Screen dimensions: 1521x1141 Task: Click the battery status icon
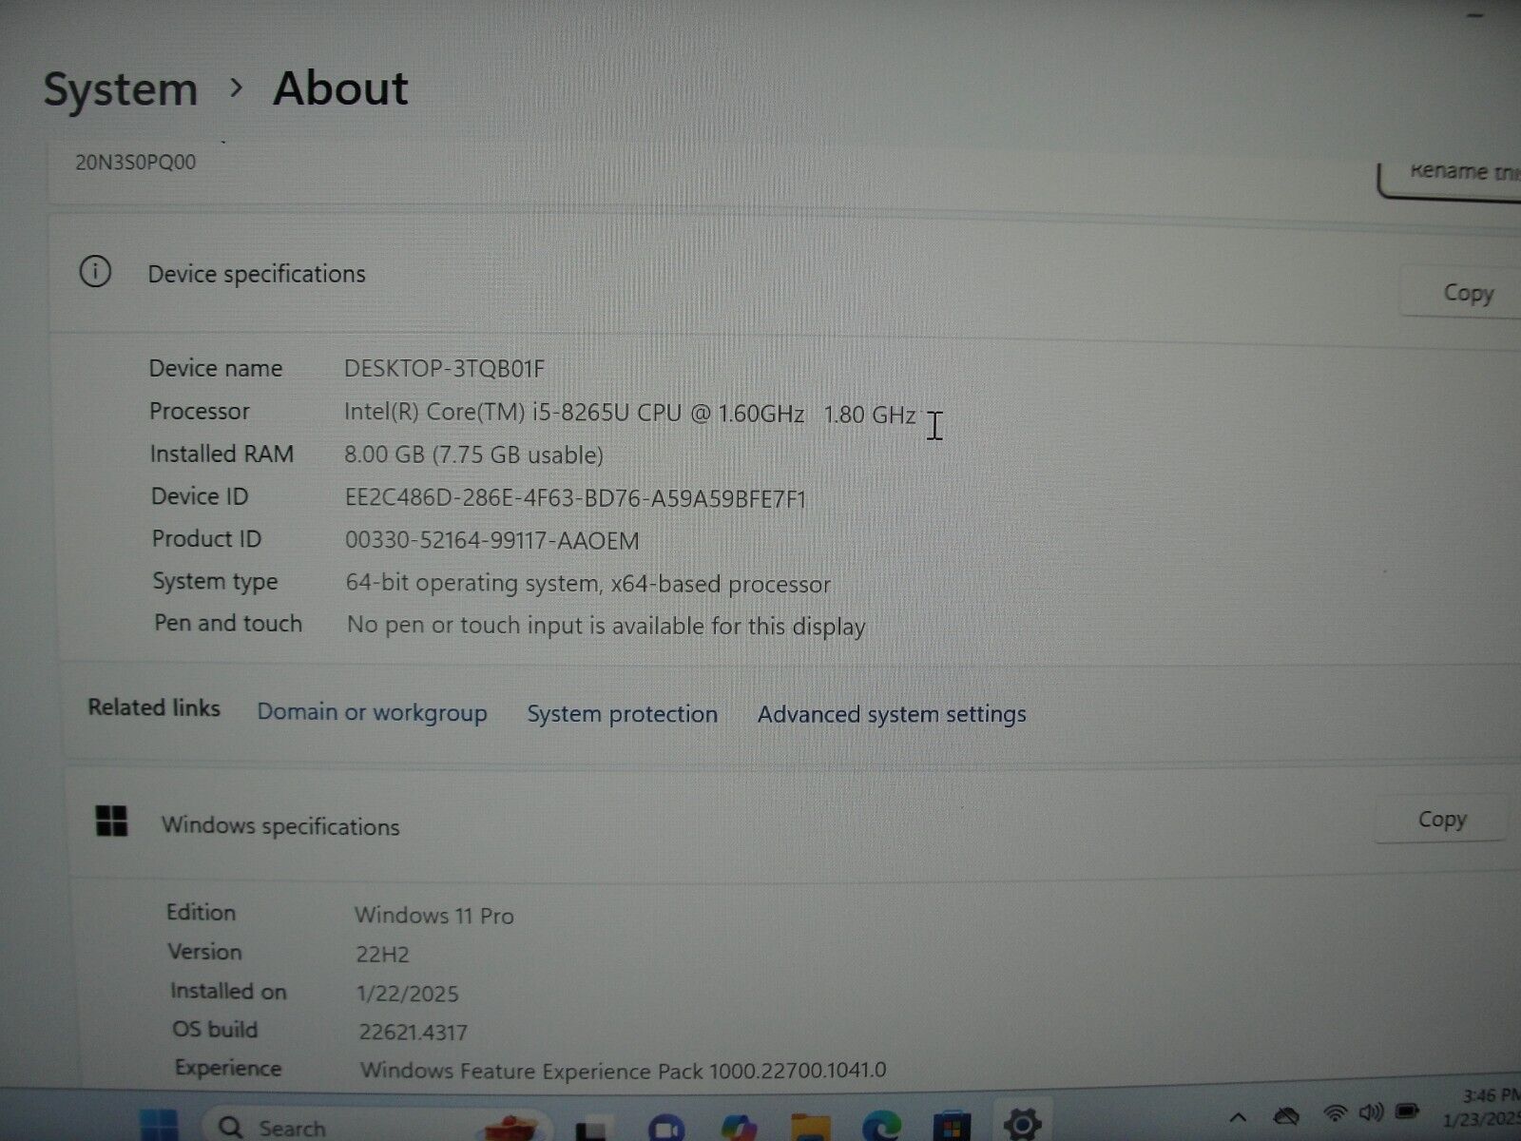[1407, 1112]
